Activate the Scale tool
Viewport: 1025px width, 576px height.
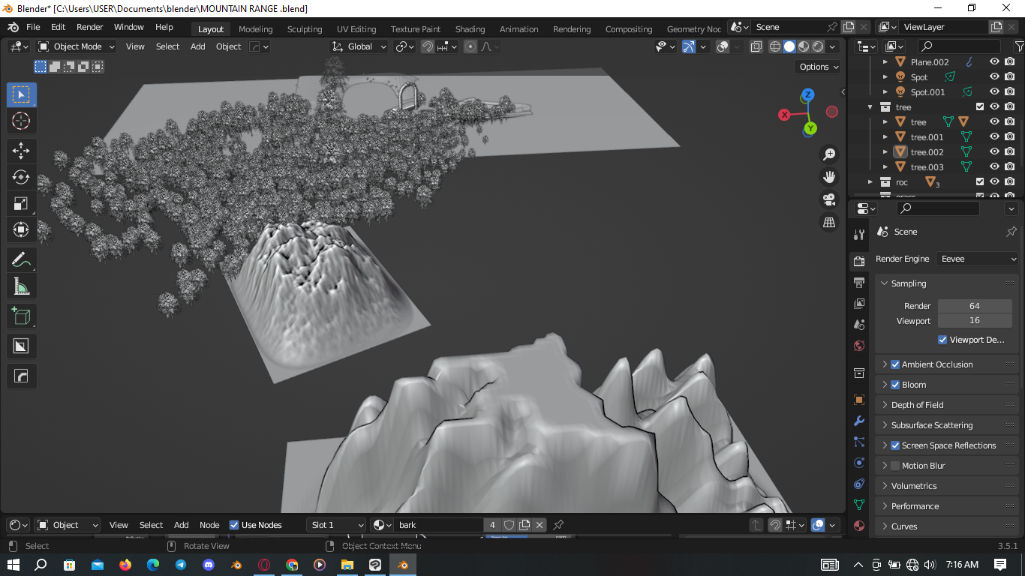21,203
